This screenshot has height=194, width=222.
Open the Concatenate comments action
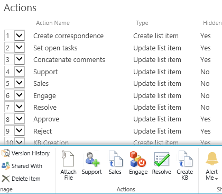(69, 60)
